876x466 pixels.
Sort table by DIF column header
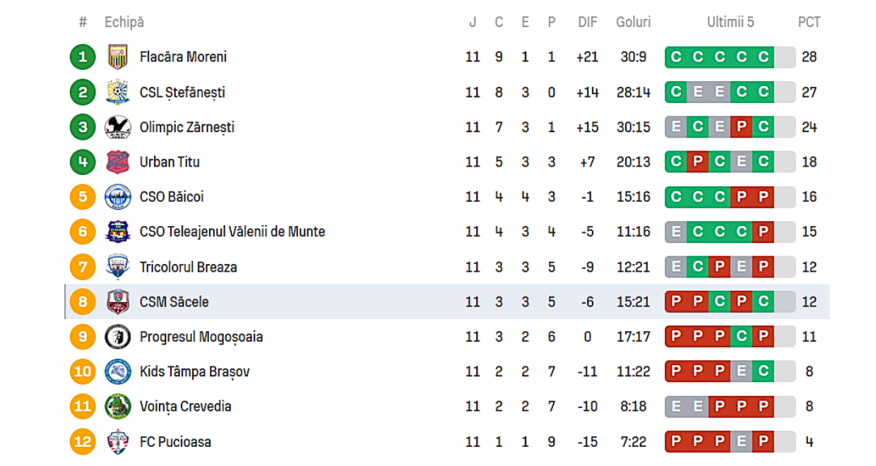pyautogui.click(x=587, y=22)
